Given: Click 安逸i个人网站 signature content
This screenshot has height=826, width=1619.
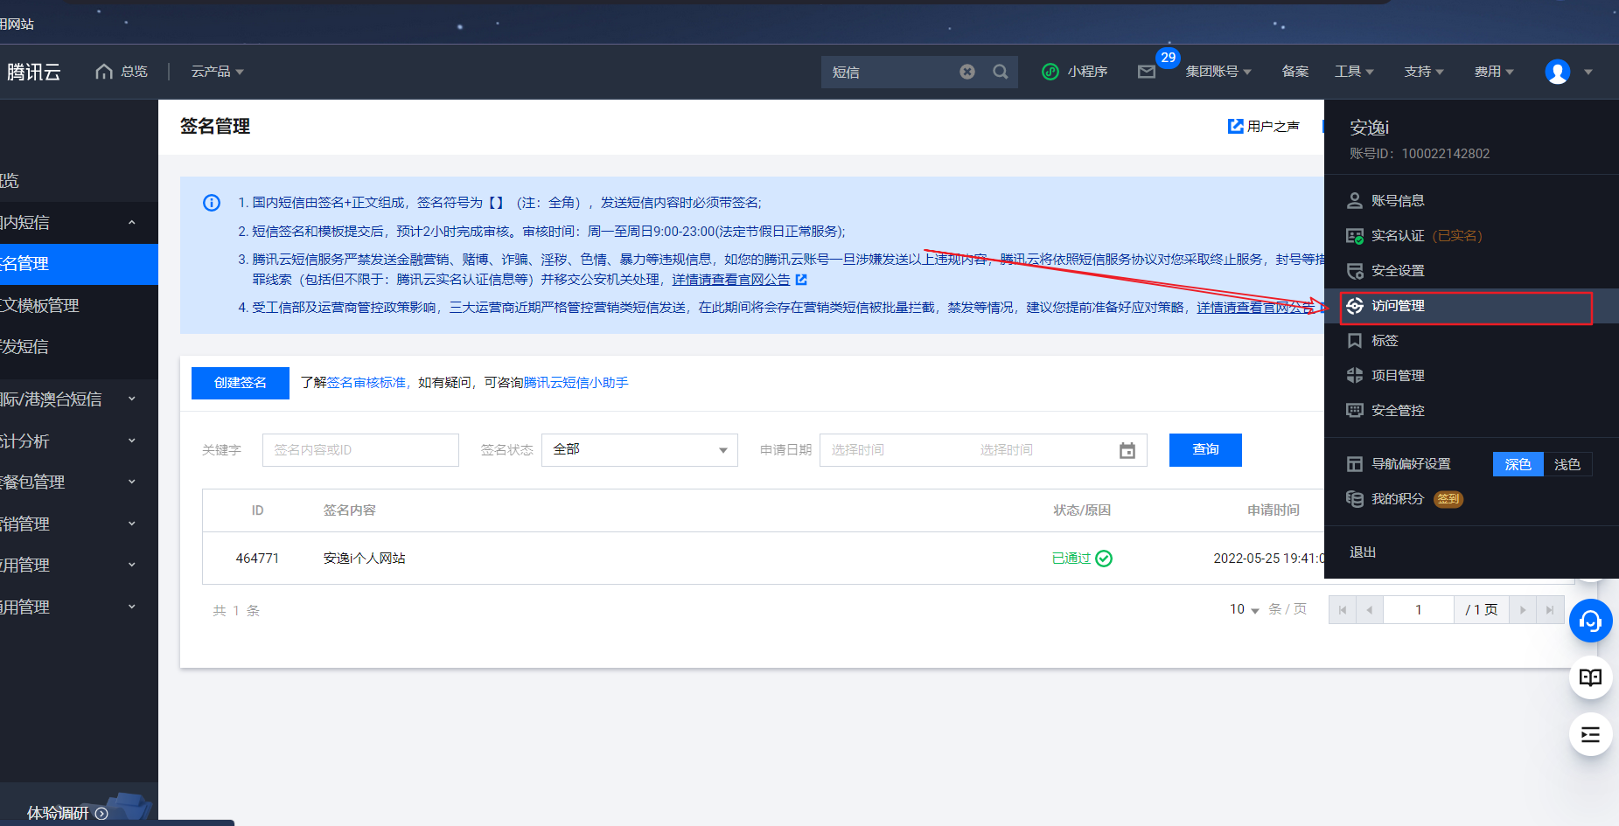Looking at the screenshot, I should tap(365, 559).
